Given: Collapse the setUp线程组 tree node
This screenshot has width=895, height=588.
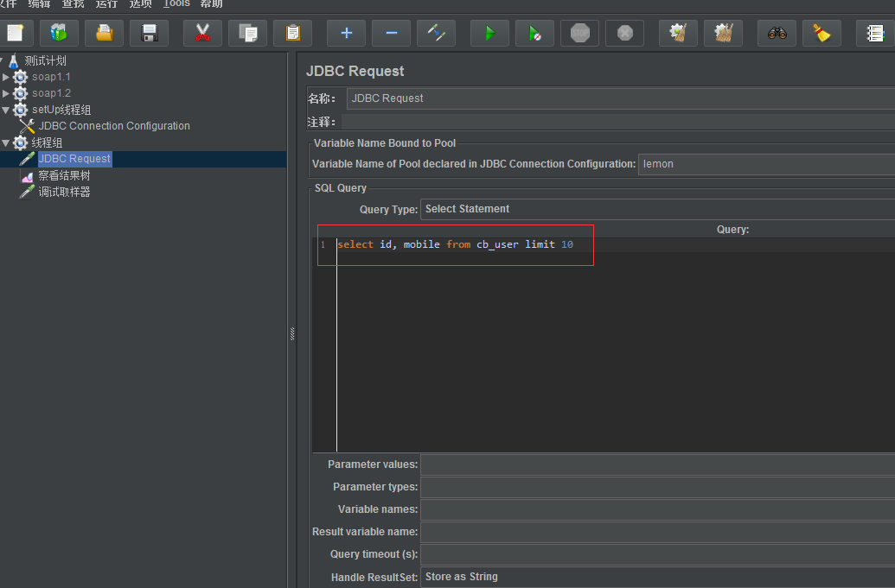Looking at the screenshot, I should (6, 110).
